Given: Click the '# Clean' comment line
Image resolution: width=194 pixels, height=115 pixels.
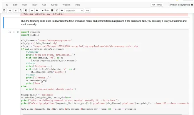Looking at the screenshot, I should (x=30, y=75).
